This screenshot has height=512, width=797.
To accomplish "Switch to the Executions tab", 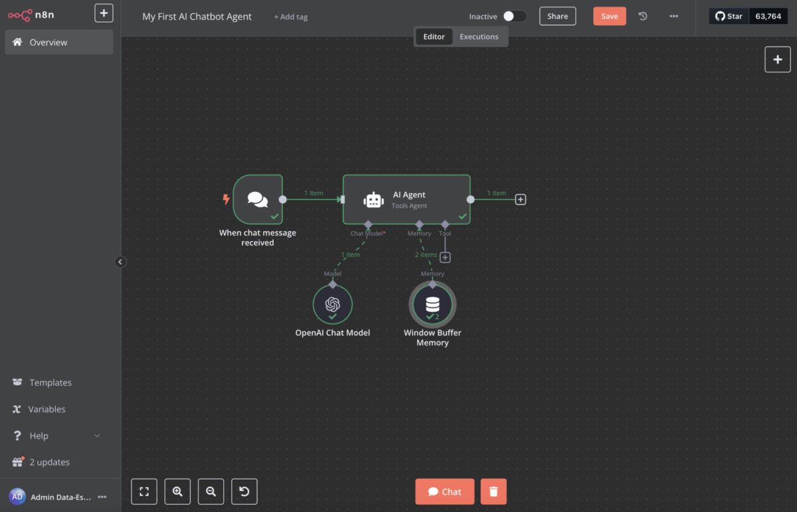I will [479, 37].
